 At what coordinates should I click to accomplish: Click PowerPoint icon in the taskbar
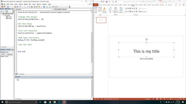coord(64,102)
